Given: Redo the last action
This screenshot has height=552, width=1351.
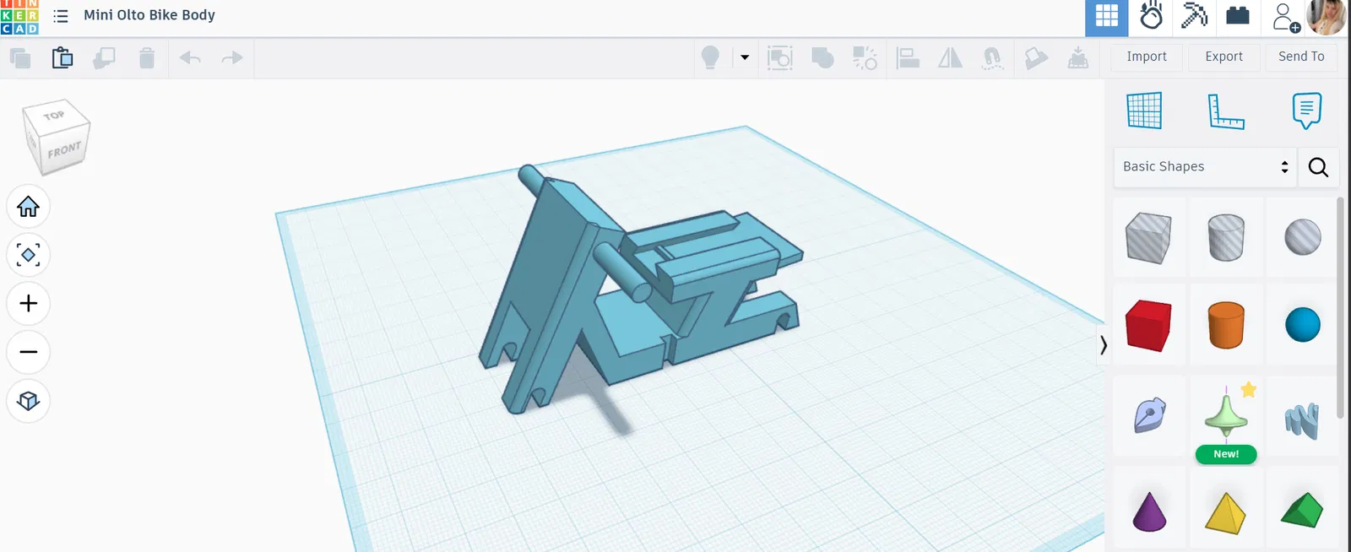Looking at the screenshot, I should pos(232,58).
